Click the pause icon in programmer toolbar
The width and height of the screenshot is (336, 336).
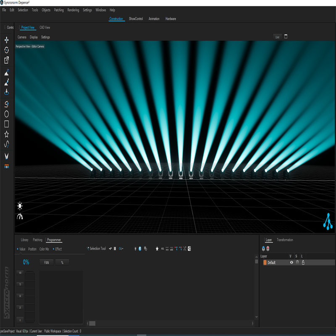[x=115, y=249]
